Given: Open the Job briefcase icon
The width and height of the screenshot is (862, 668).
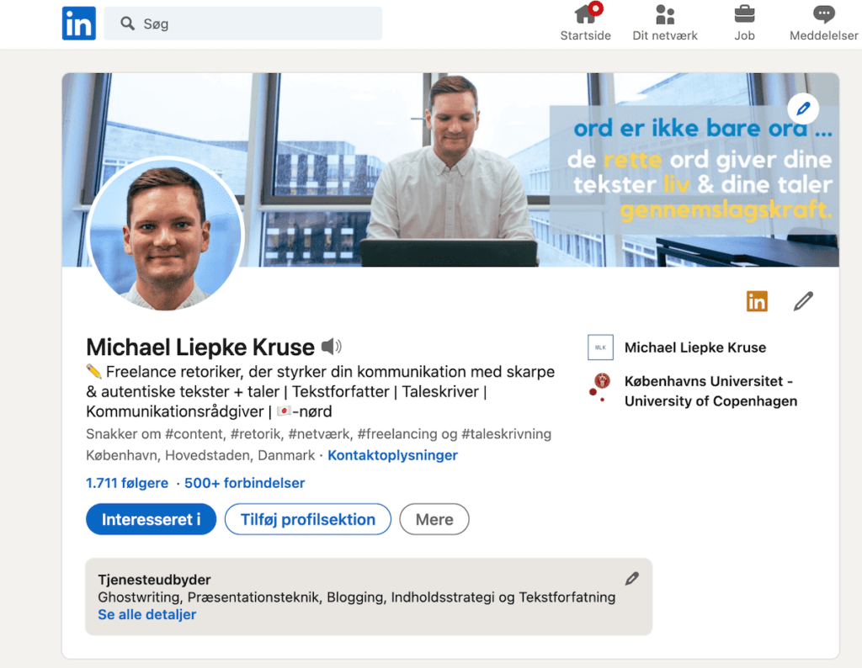Looking at the screenshot, I should pyautogui.click(x=744, y=15).
